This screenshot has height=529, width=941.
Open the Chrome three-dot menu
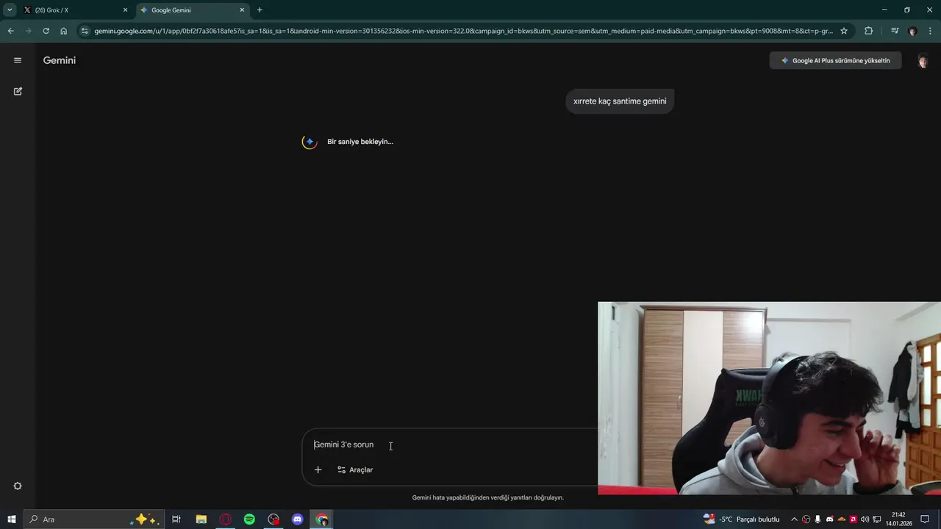coord(930,31)
